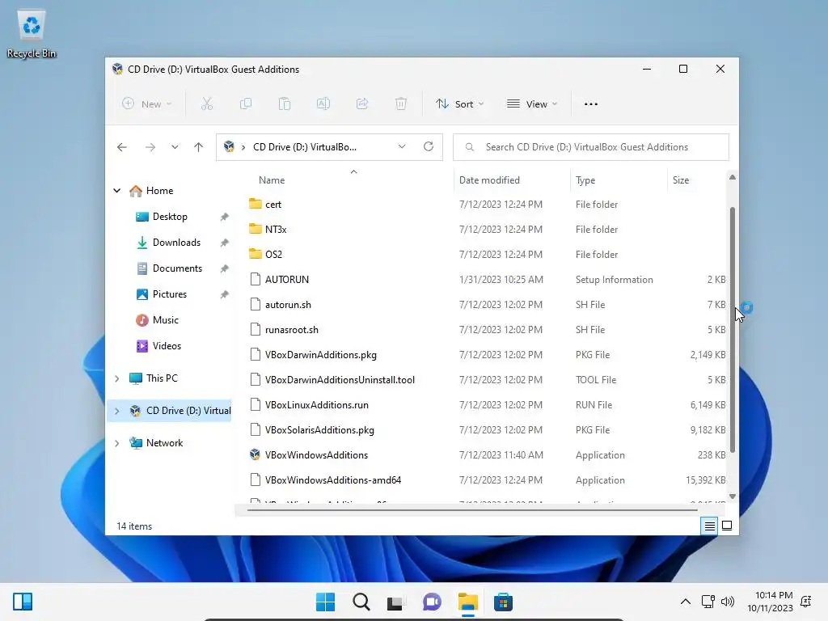
Task: Open the volume speaker tray icon
Action: 728,602
